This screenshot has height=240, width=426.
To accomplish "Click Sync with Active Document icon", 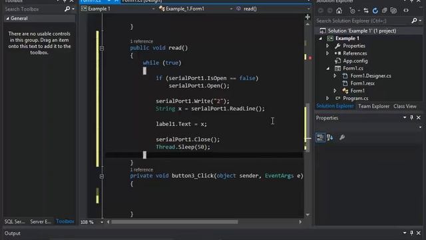I will (x=366, y=11).
